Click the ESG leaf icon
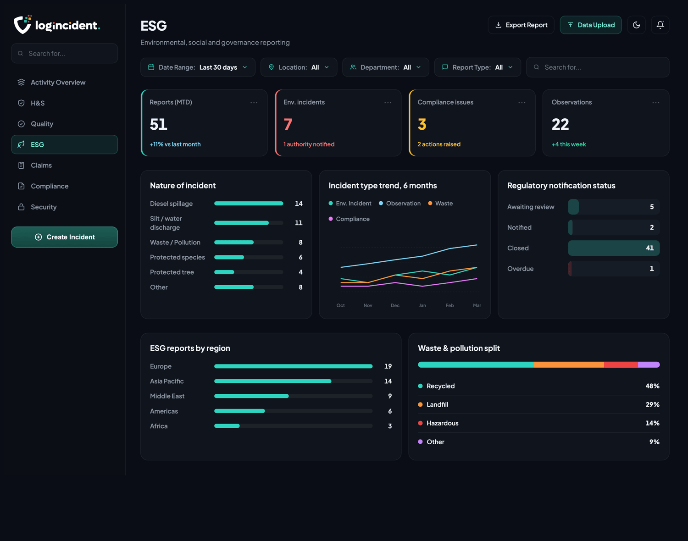The height and width of the screenshot is (541, 688). 21,144
